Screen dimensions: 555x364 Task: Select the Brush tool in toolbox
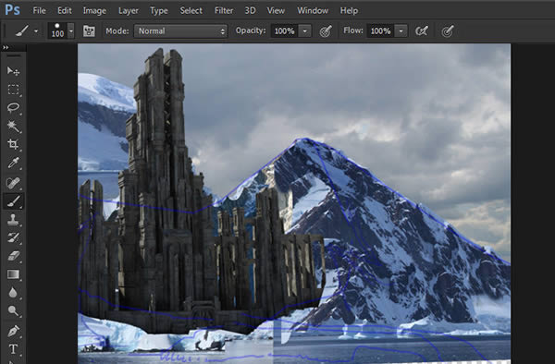(13, 201)
